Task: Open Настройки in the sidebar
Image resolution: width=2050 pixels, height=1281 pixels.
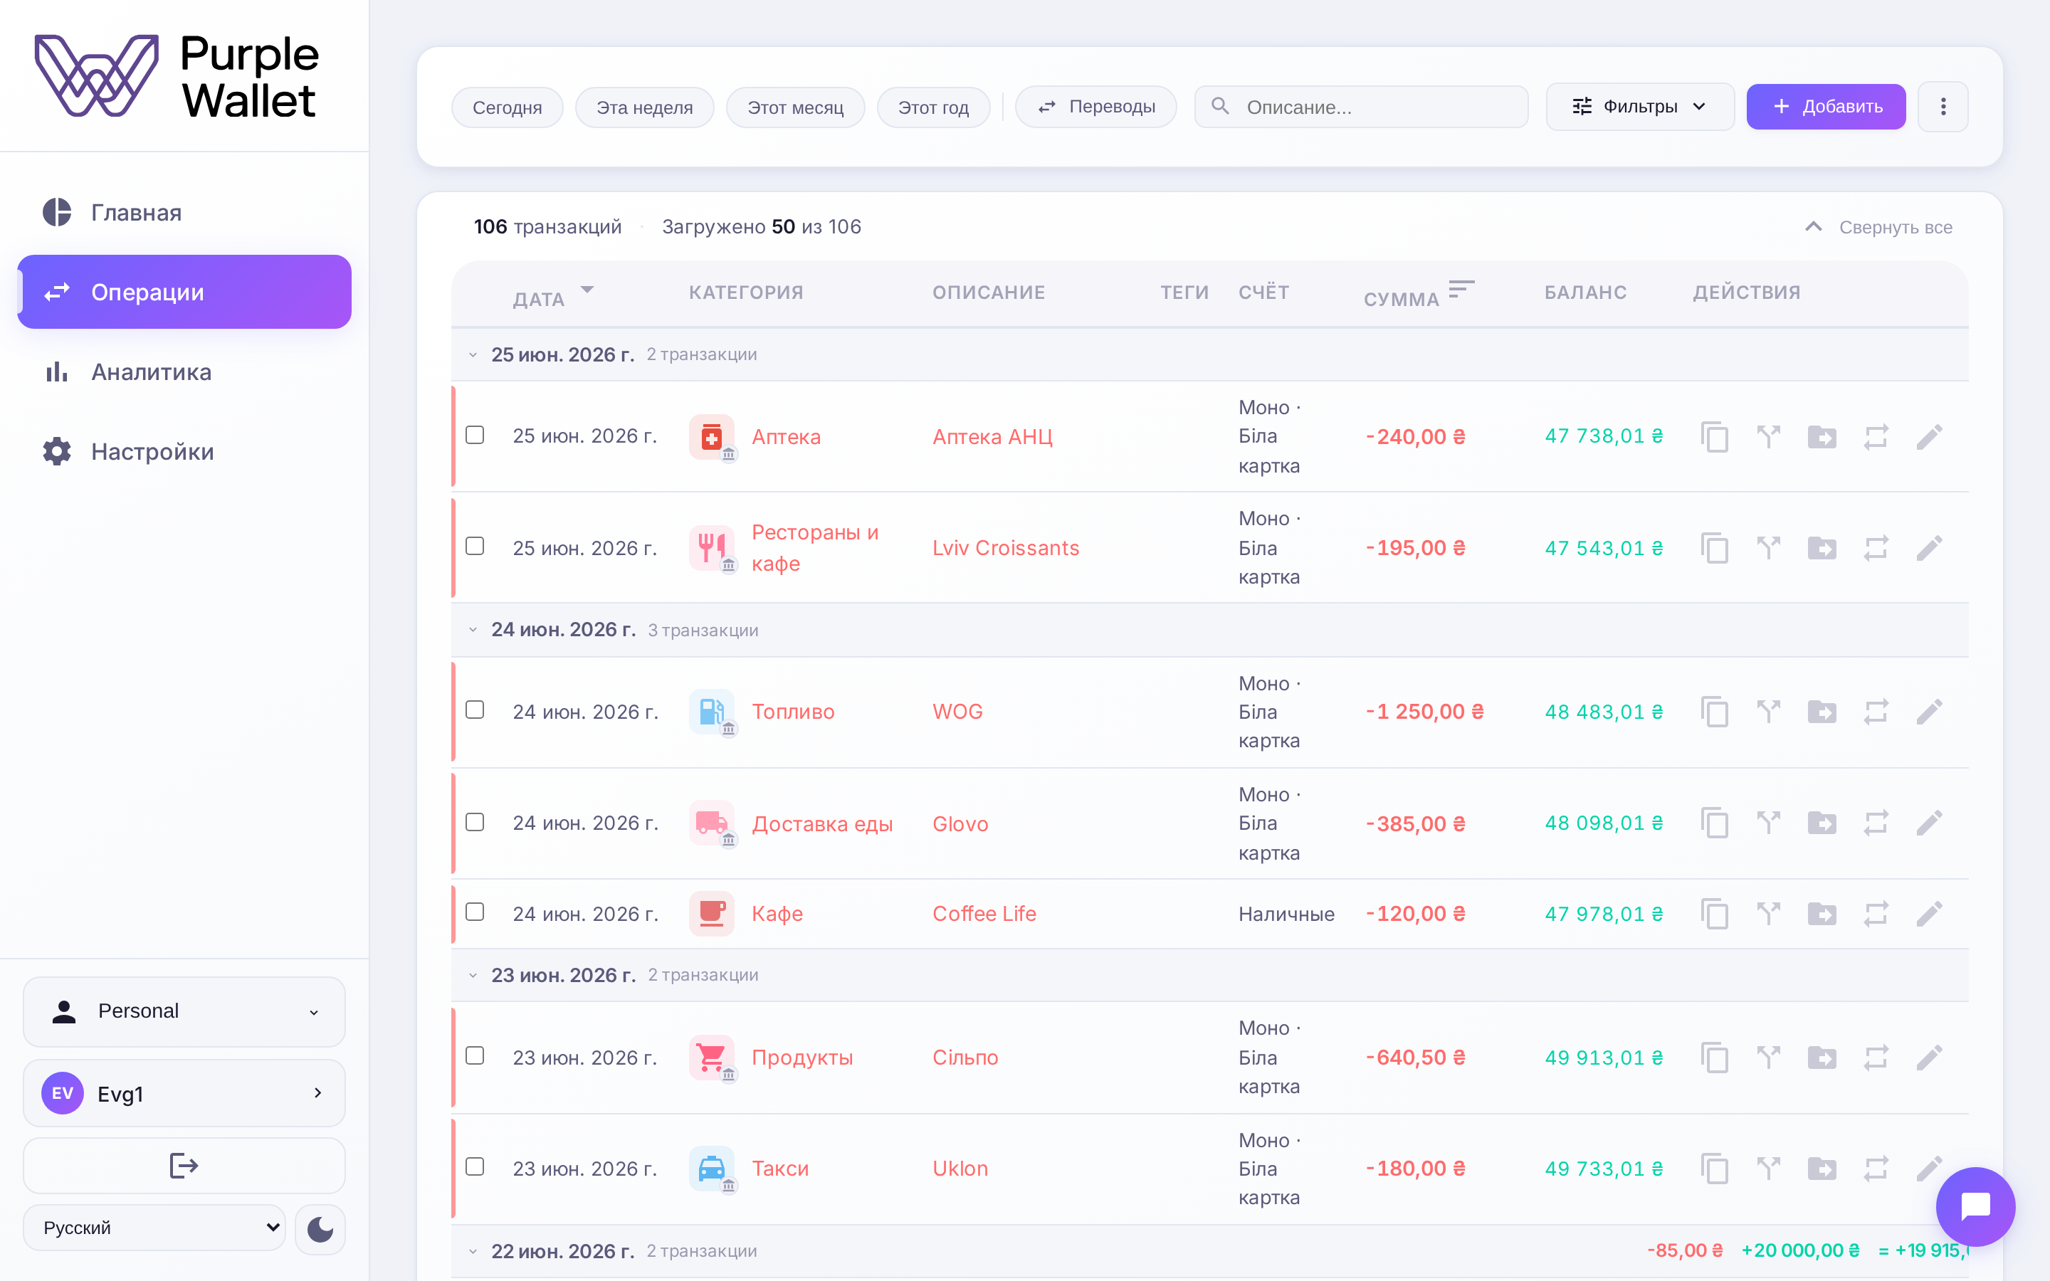Action: coord(184,452)
